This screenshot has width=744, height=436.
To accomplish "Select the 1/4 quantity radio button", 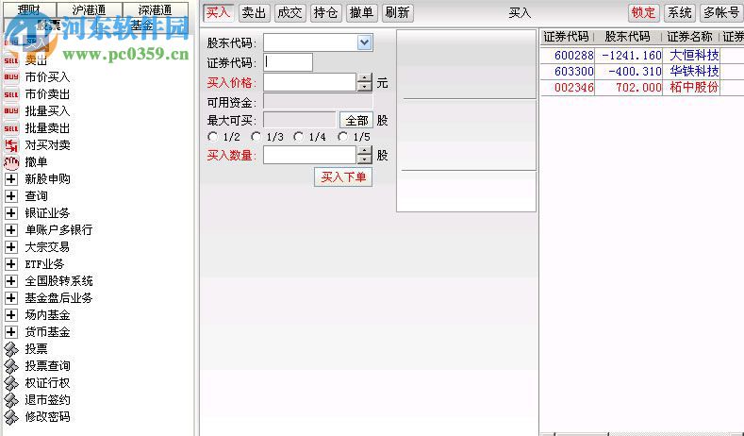I will point(299,137).
